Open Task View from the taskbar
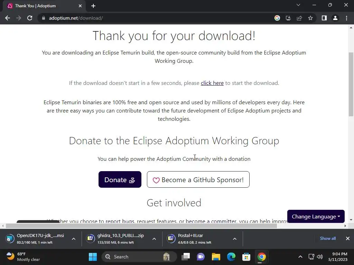This screenshot has height=265, width=354. tap(186, 257)
